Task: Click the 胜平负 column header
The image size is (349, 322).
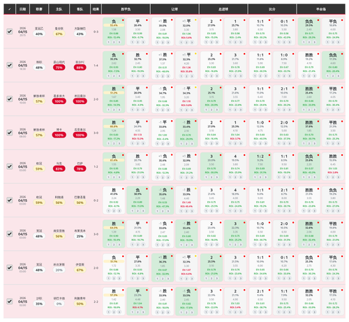Action: pyautogui.click(x=126, y=9)
